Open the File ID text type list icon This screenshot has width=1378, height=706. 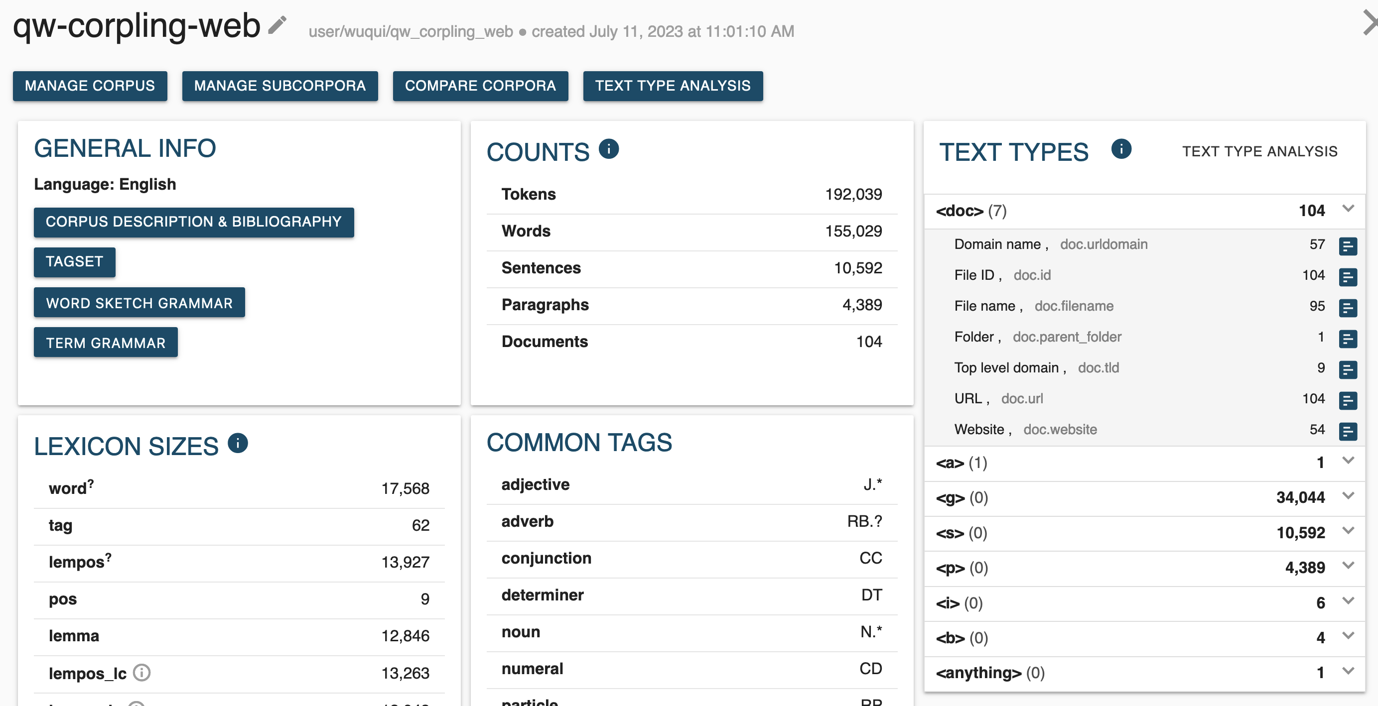coord(1347,276)
